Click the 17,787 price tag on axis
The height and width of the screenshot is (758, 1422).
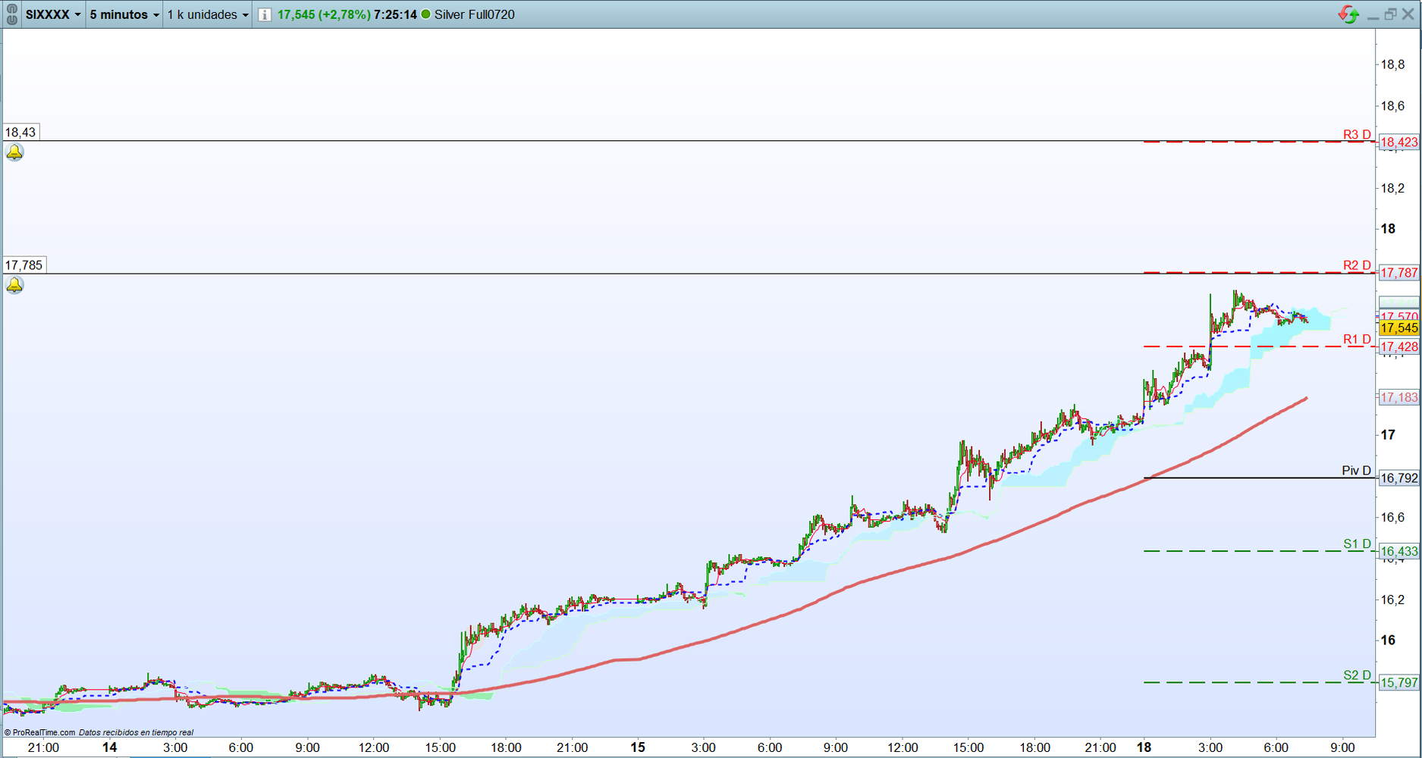(x=1398, y=272)
